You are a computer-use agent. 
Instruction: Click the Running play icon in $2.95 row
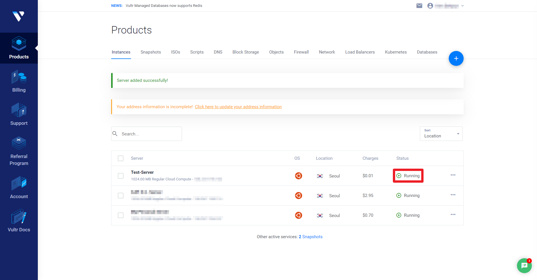point(399,196)
